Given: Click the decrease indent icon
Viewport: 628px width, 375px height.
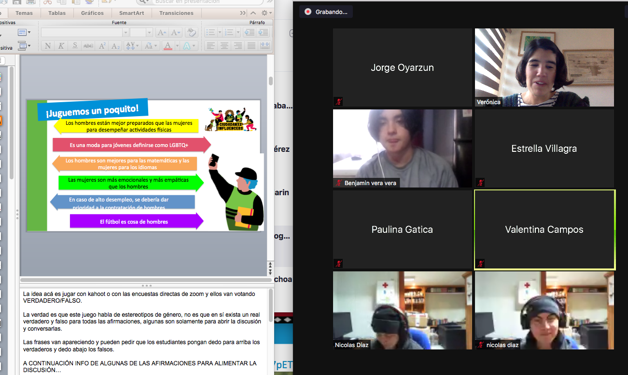Looking at the screenshot, I should [x=249, y=33].
